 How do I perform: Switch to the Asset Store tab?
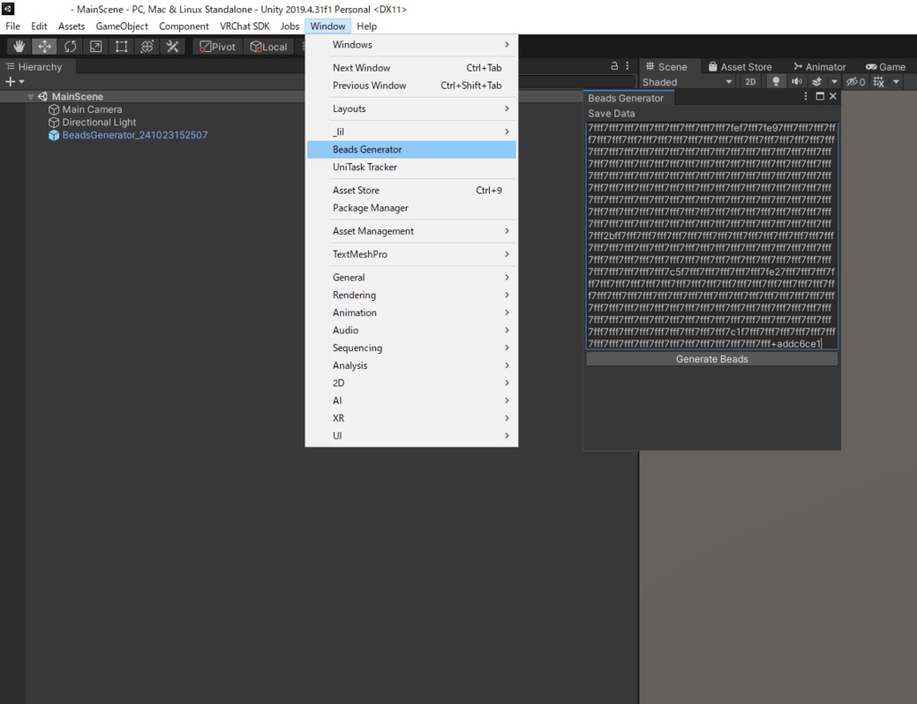tap(740, 66)
